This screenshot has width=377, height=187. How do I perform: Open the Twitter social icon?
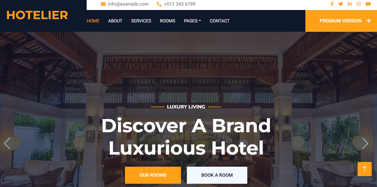tap(341, 4)
